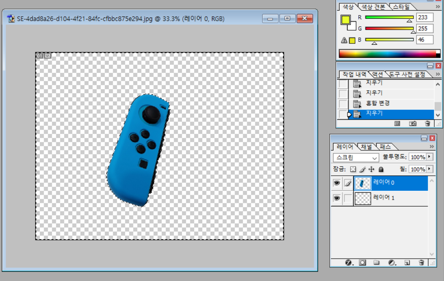Viewport: 444px width, 281px height.
Task: Pick a color from the spectrum ramp
Action: point(390,53)
